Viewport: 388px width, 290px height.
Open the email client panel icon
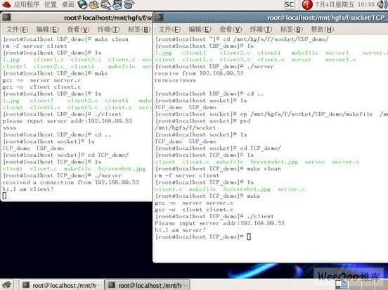[x=94, y=4]
